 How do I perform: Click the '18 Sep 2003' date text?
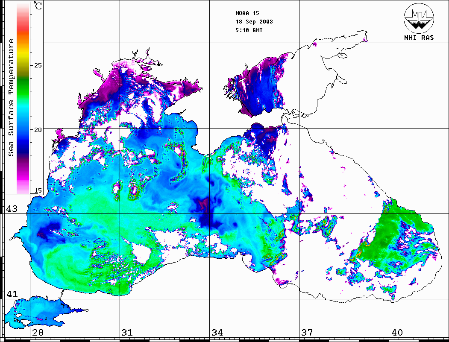pyautogui.click(x=254, y=22)
